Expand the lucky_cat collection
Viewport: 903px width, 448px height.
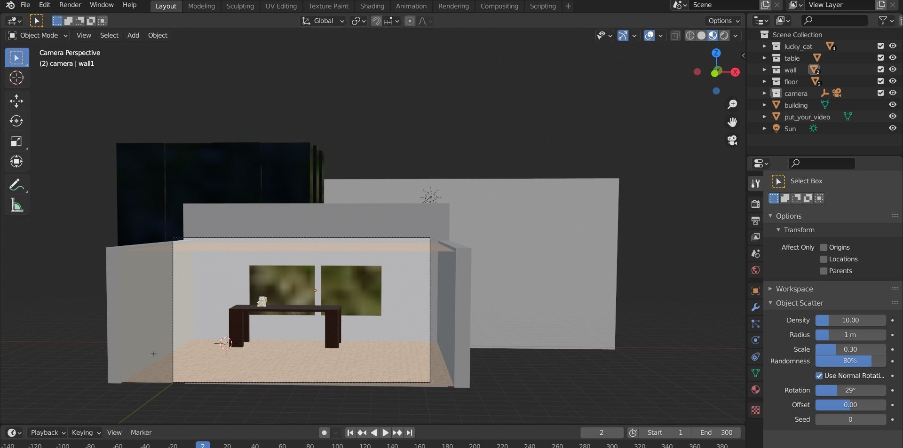click(x=764, y=46)
